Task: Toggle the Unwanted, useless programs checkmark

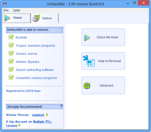Action: (11, 77)
